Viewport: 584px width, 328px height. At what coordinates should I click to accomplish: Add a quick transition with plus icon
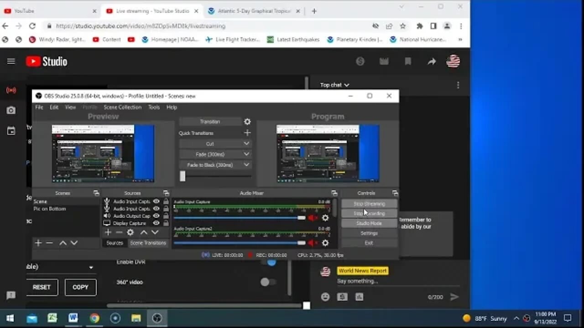(247, 133)
